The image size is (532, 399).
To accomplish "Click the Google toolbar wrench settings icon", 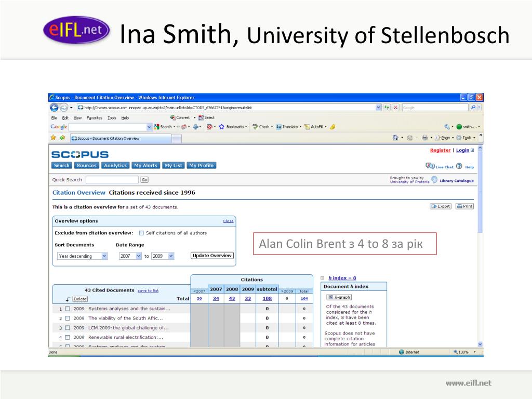I will pos(447,127).
